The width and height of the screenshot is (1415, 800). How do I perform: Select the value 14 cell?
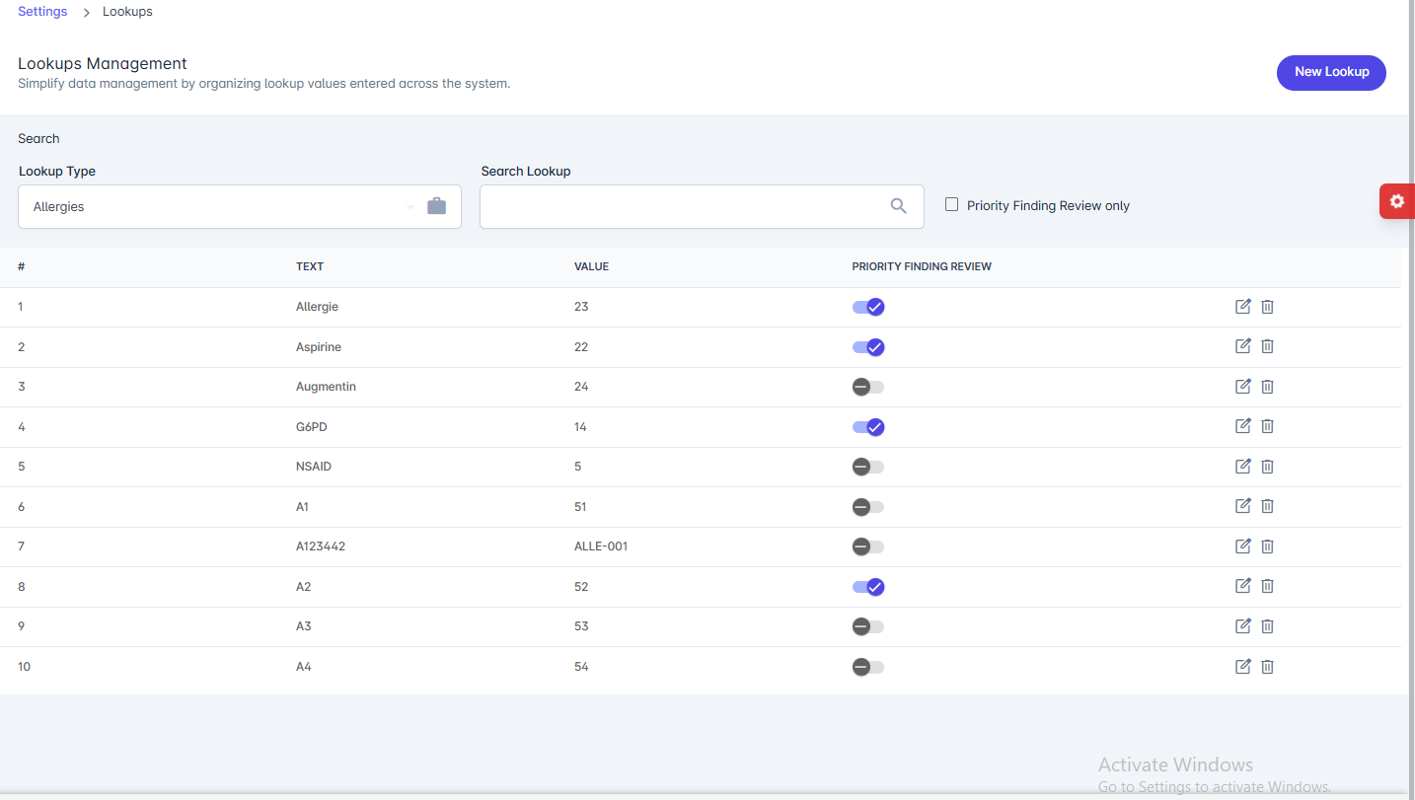[x=580, y=427]
